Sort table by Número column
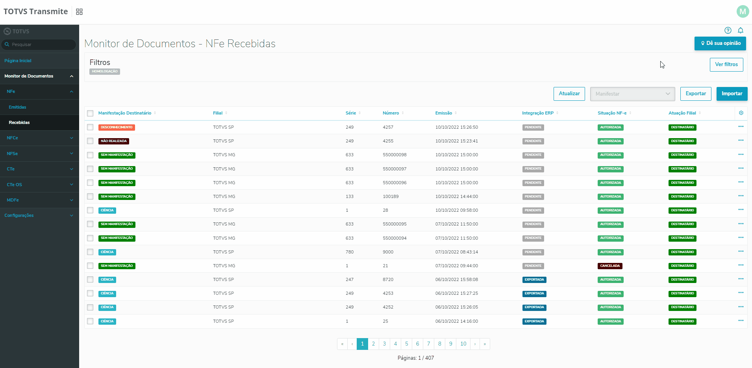The width and height of the screenshot is (752, 368). pyautogui.click(x=393, y=113)
